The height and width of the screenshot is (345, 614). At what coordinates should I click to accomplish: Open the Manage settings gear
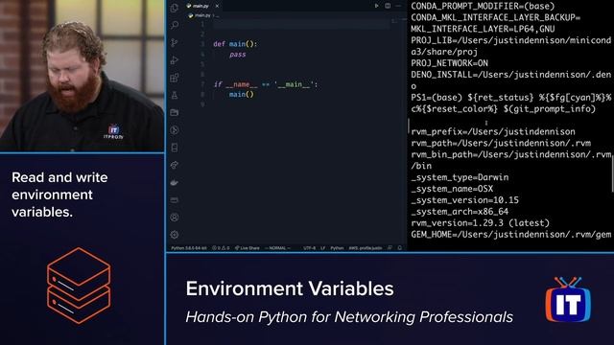click(x=175, y=235)
